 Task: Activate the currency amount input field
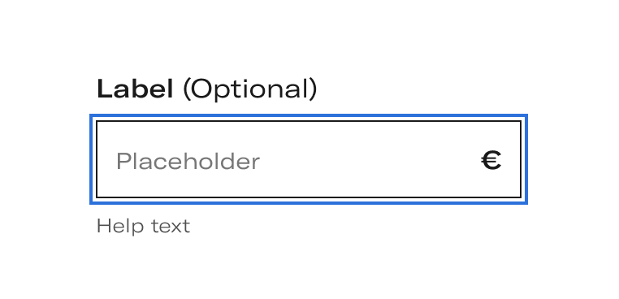(309, 159)
